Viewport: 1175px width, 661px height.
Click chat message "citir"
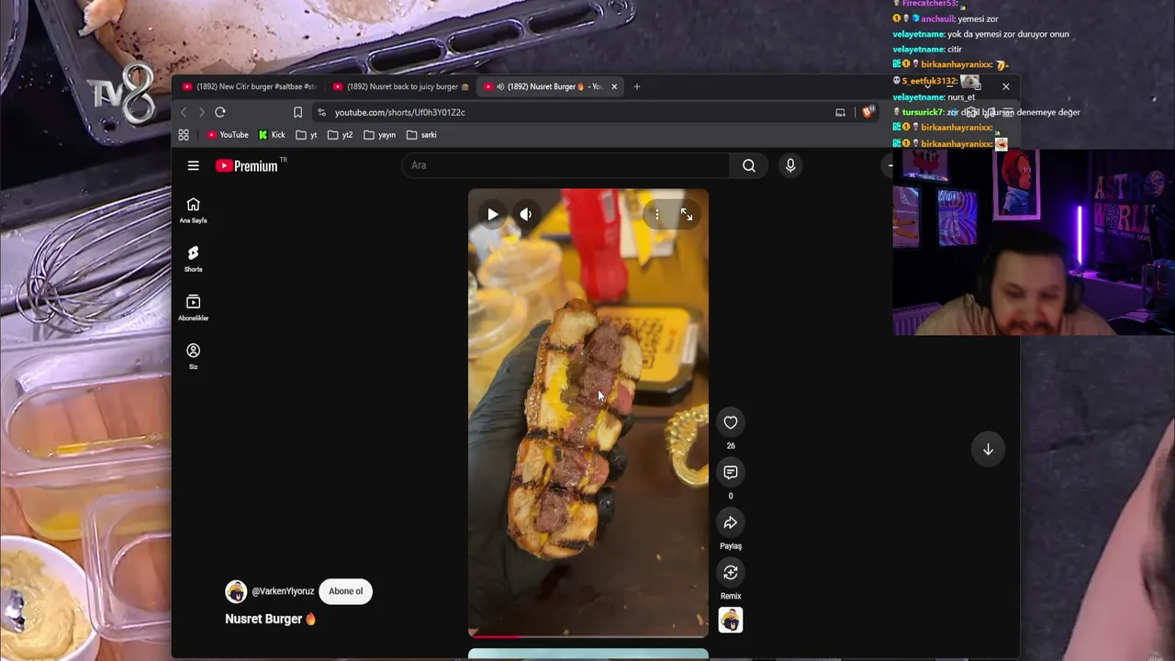click(955, 50)
